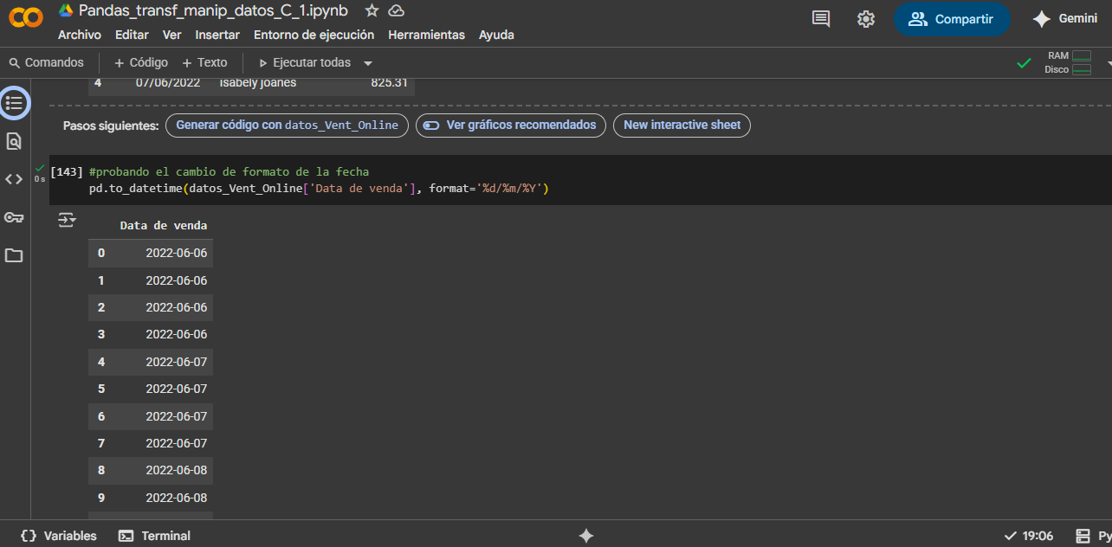
Task: Open the code snippets sidebar icon
Action: [x=14, y=179]
